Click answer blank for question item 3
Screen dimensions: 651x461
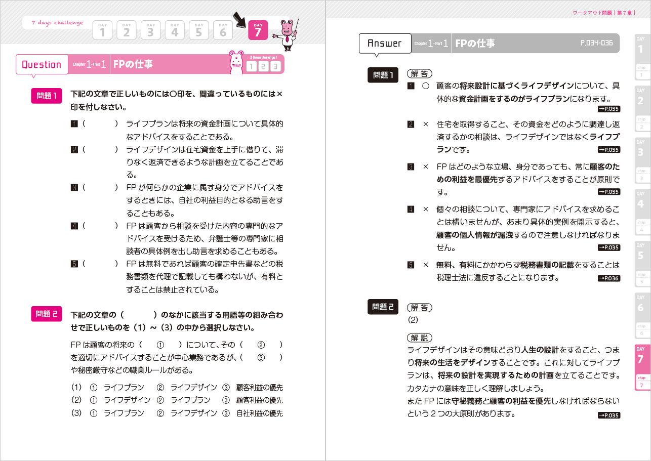coord(100,187)
